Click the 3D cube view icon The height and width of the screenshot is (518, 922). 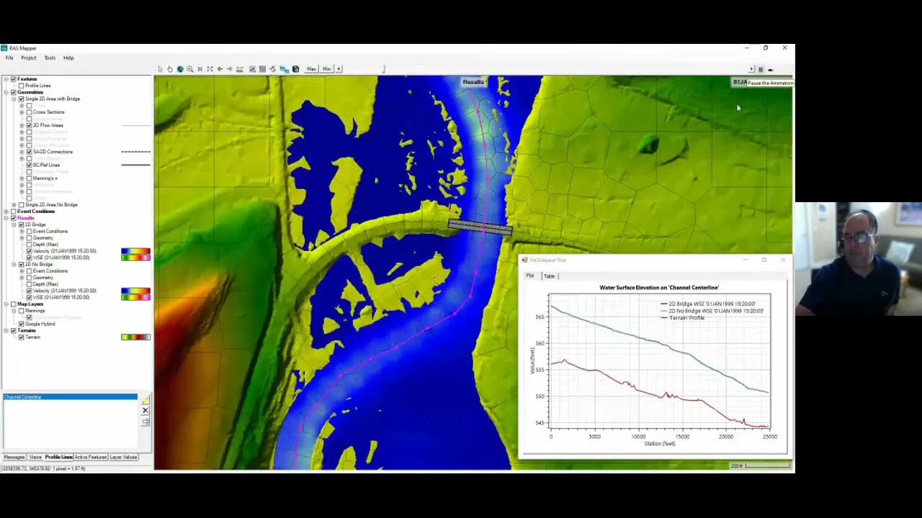(x=295, y=69)
